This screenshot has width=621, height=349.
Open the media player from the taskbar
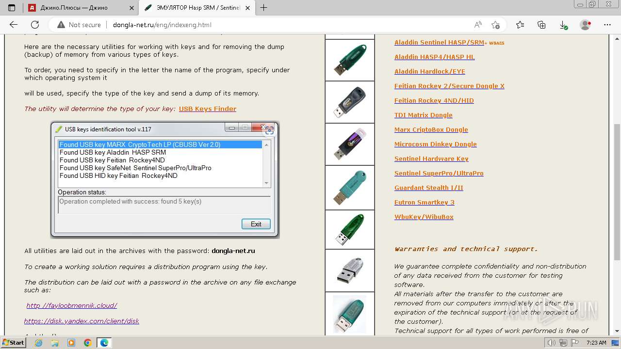71,343
